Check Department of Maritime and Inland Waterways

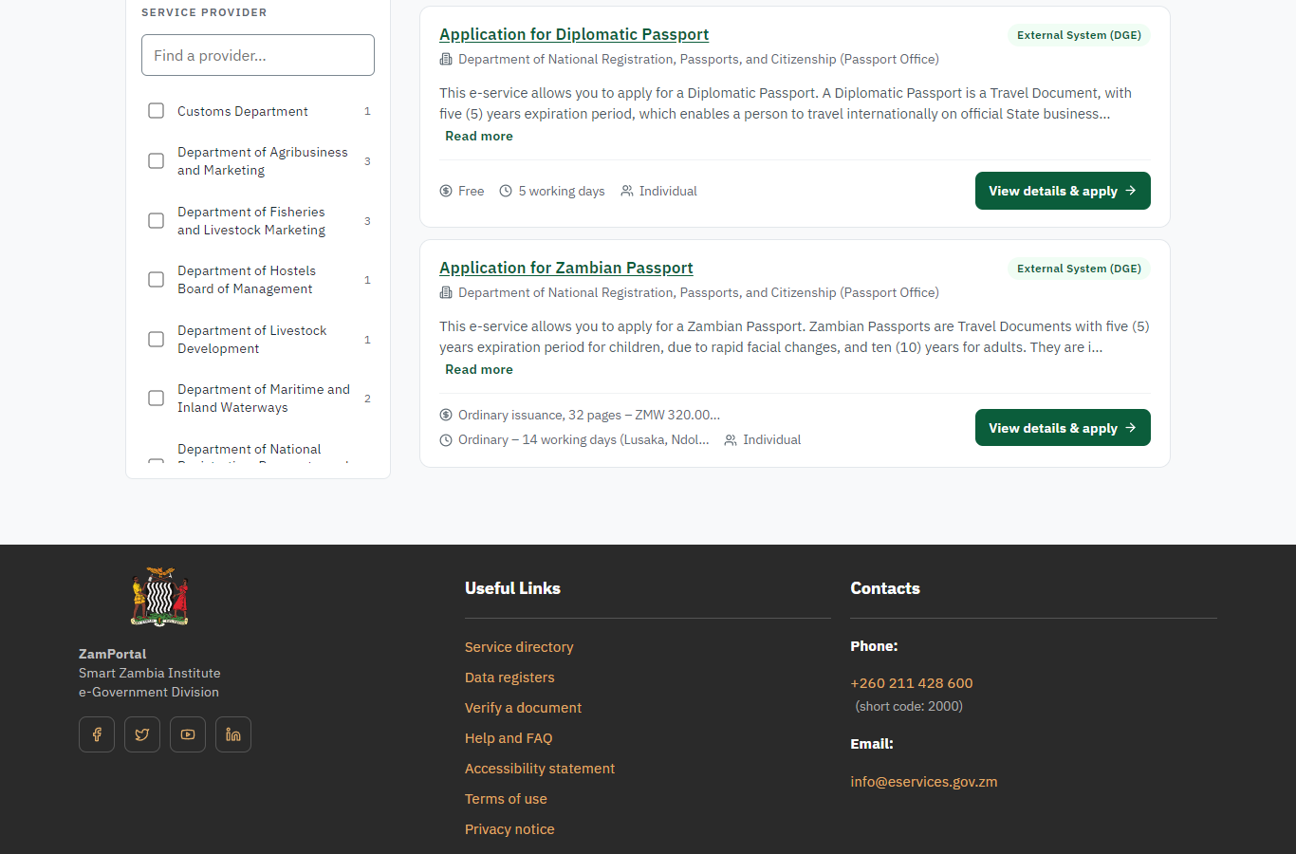(157, 399)
